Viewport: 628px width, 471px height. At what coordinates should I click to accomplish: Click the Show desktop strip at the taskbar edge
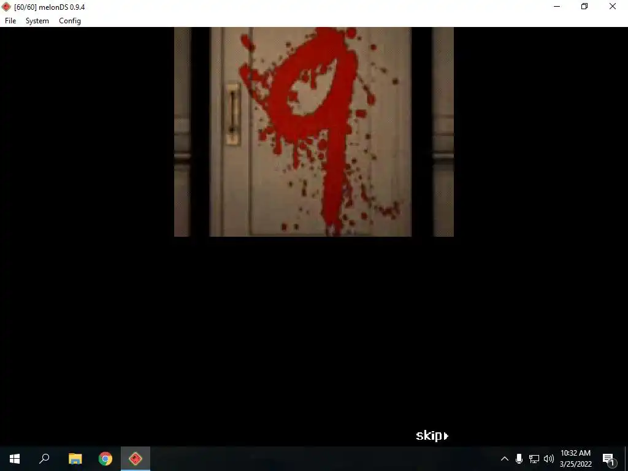click(626, 459)
